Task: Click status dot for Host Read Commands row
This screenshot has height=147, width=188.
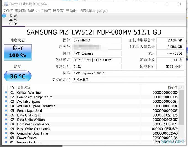Action: [6, 124]
